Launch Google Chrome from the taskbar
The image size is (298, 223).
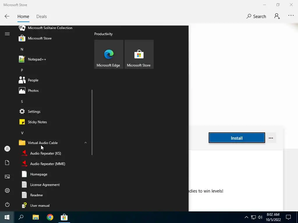click(x=50, y=217)
